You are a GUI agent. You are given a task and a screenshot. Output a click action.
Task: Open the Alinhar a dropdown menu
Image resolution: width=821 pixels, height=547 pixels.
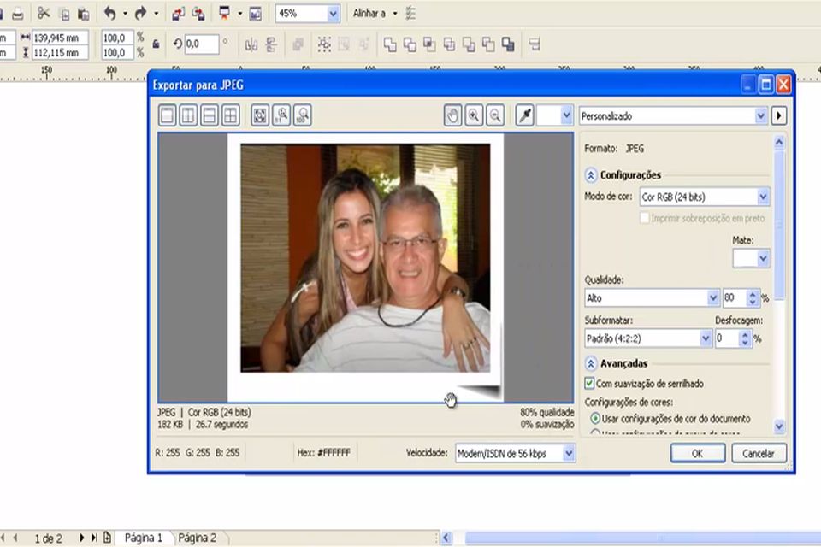coord(395,14)
